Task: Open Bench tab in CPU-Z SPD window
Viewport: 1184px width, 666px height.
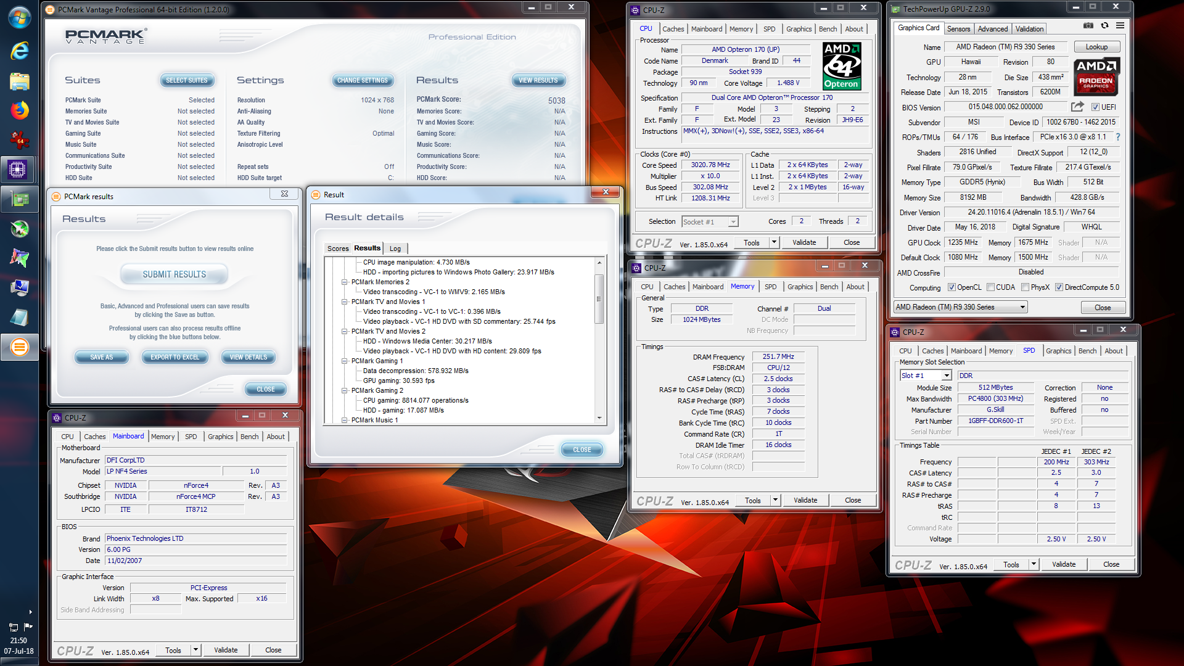Action: 1087,351
